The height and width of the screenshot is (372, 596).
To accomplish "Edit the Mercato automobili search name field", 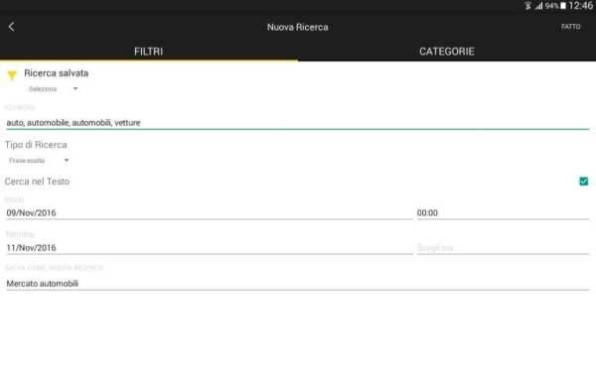I will tap(298, 284).
